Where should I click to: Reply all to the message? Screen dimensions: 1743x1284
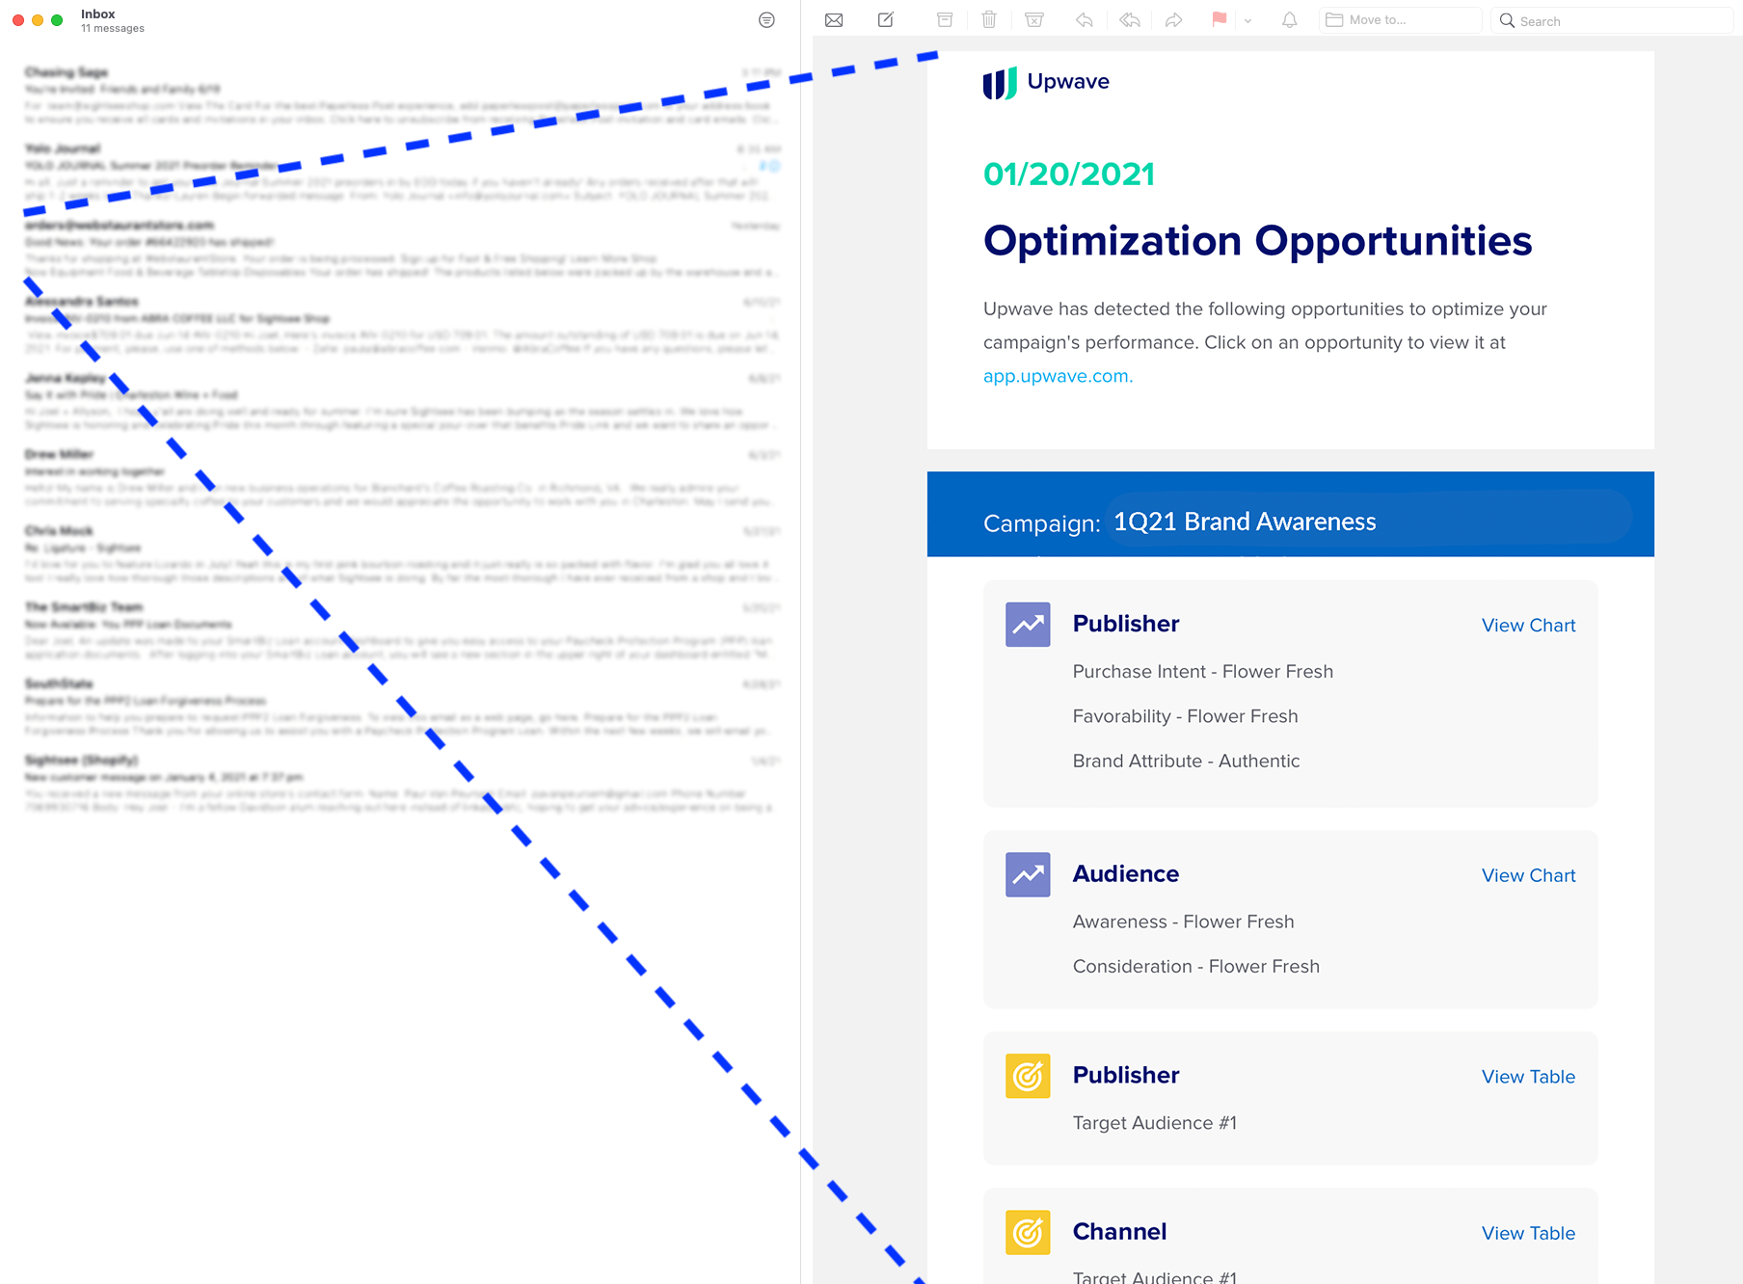point(1130,19)
